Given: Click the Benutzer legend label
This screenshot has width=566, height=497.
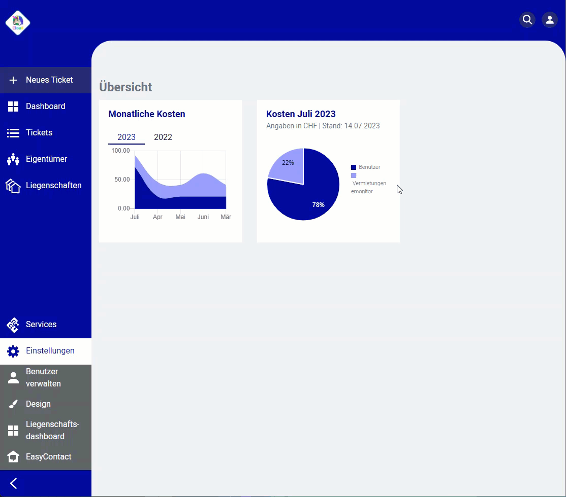Looking at the screenshot, I should coord(369,167).
